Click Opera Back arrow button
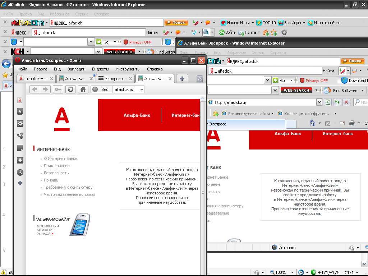The width and height of the screenshot is (368, 276). point(35,89)
